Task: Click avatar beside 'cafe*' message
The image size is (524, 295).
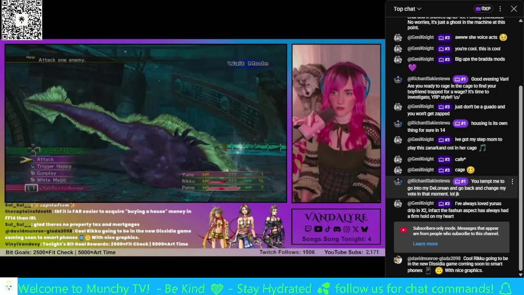Action: [x=398, y=159]
